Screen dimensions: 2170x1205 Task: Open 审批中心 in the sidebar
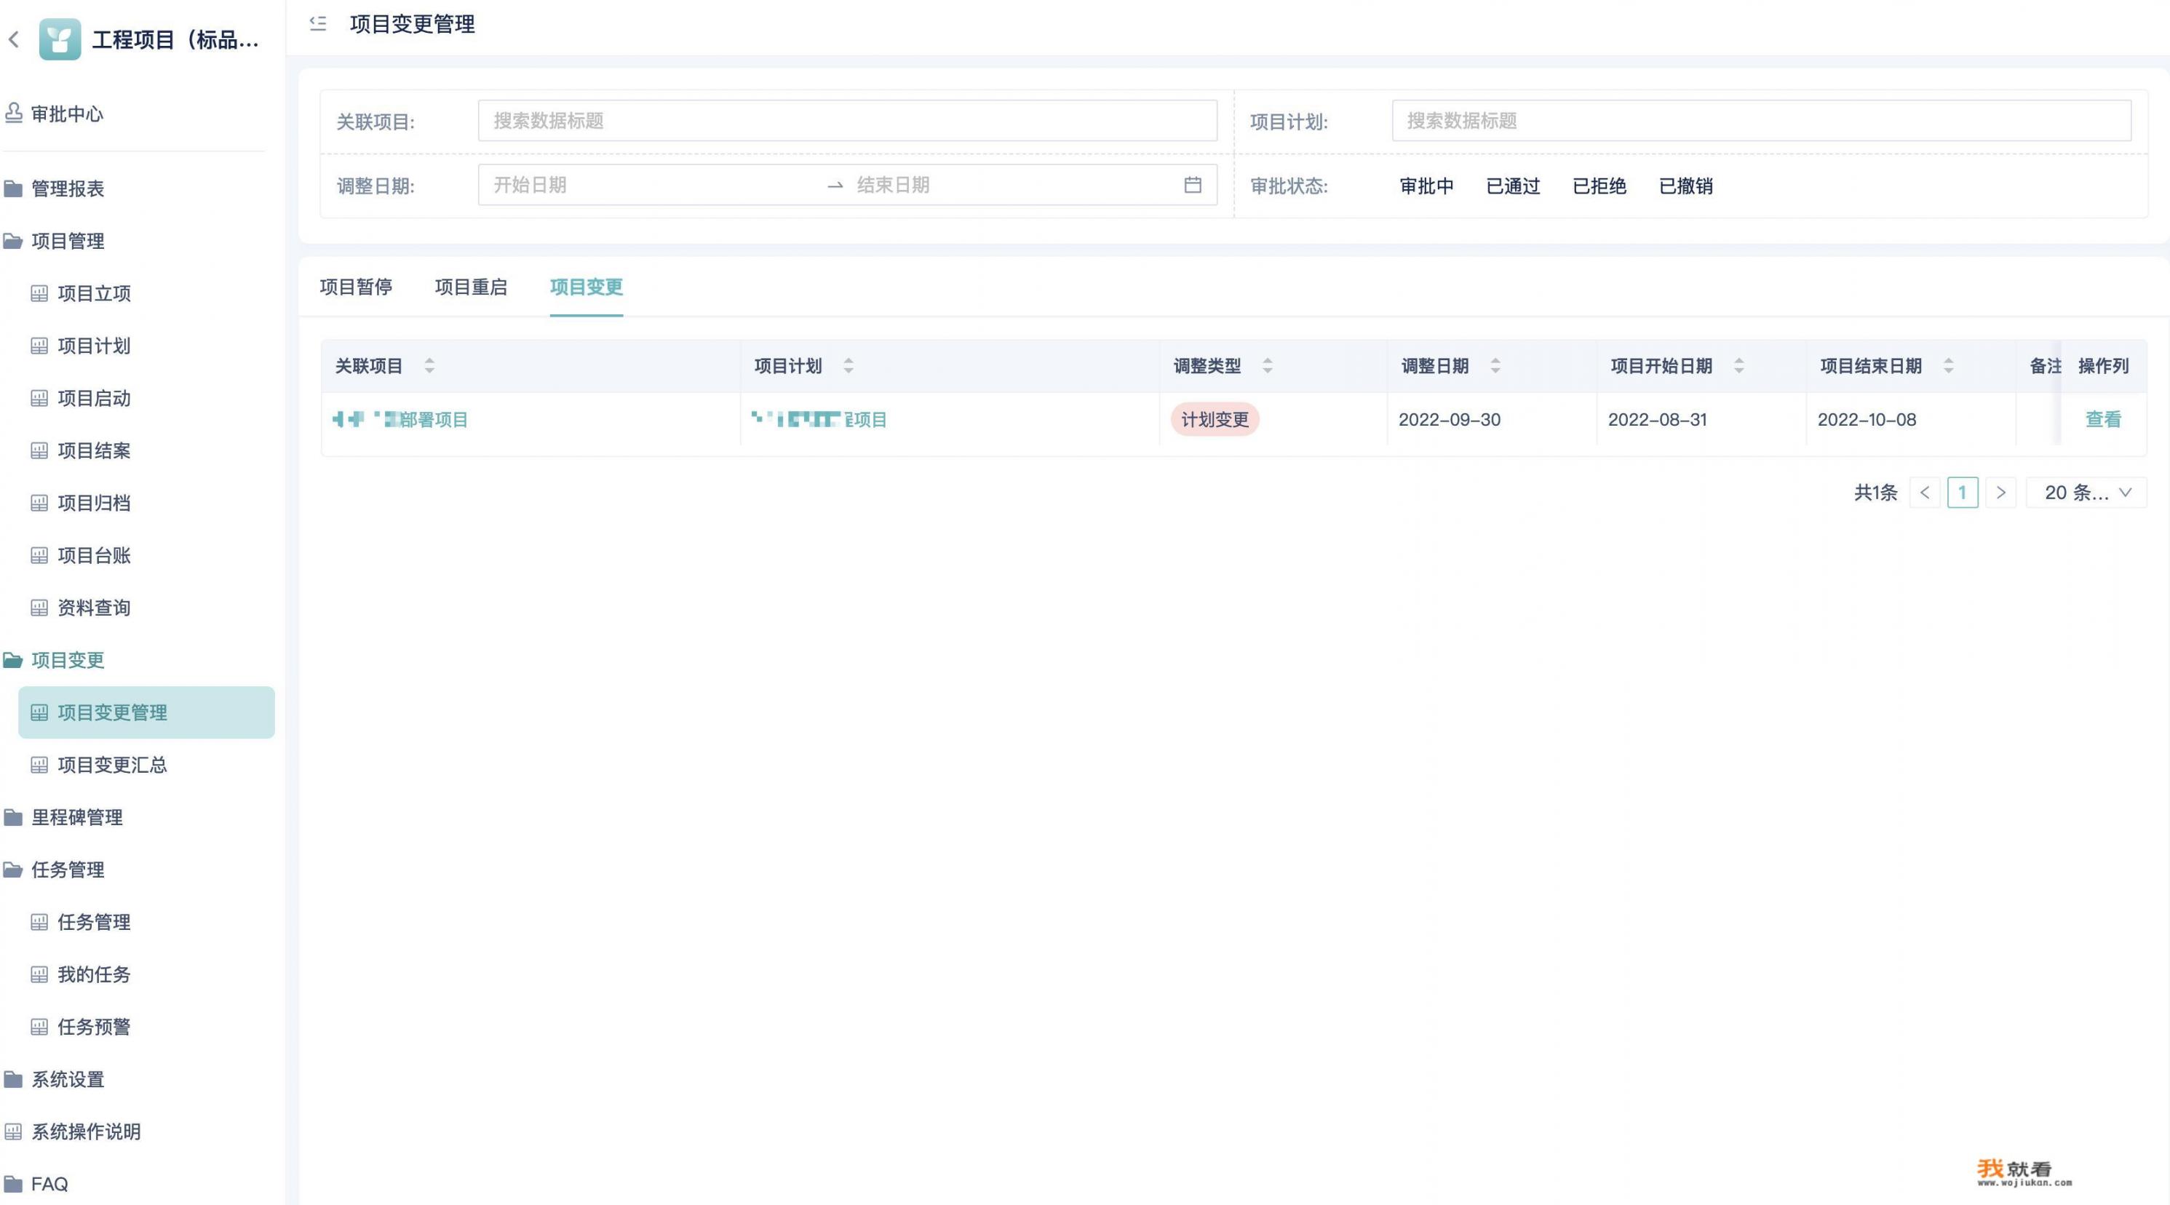pos(54,114)
